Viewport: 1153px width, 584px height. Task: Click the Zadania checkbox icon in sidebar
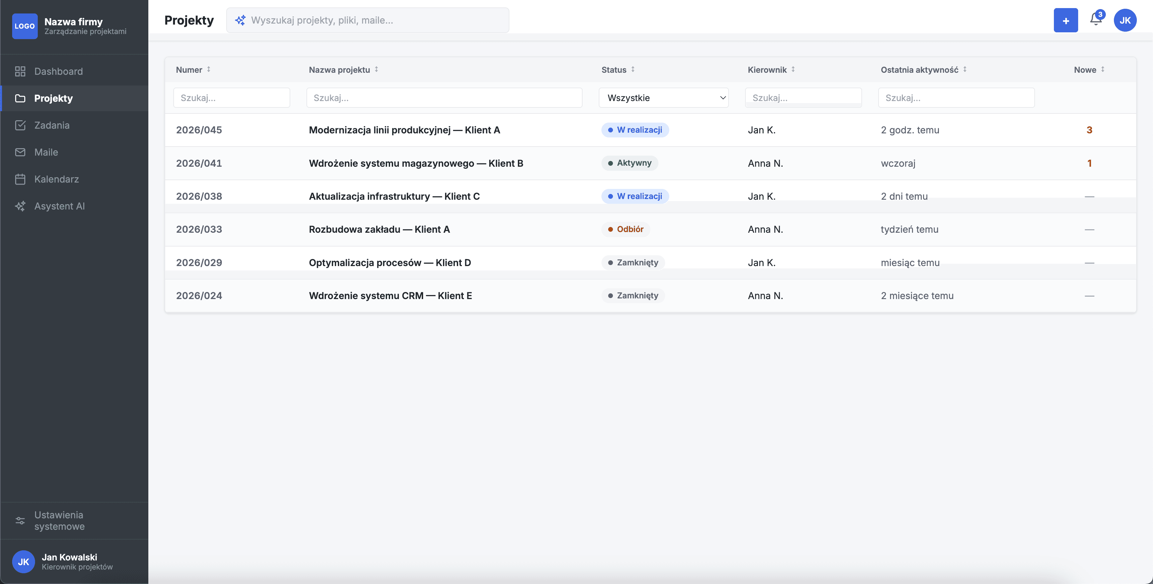20,125
